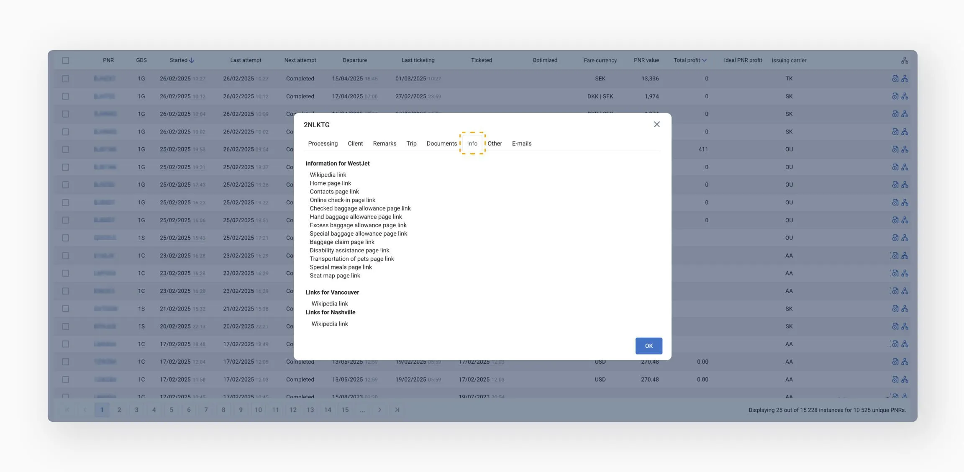Viewport: 964px width, 472px height.
Task: Check the first row's checkbox
Action: pos(66,79)
